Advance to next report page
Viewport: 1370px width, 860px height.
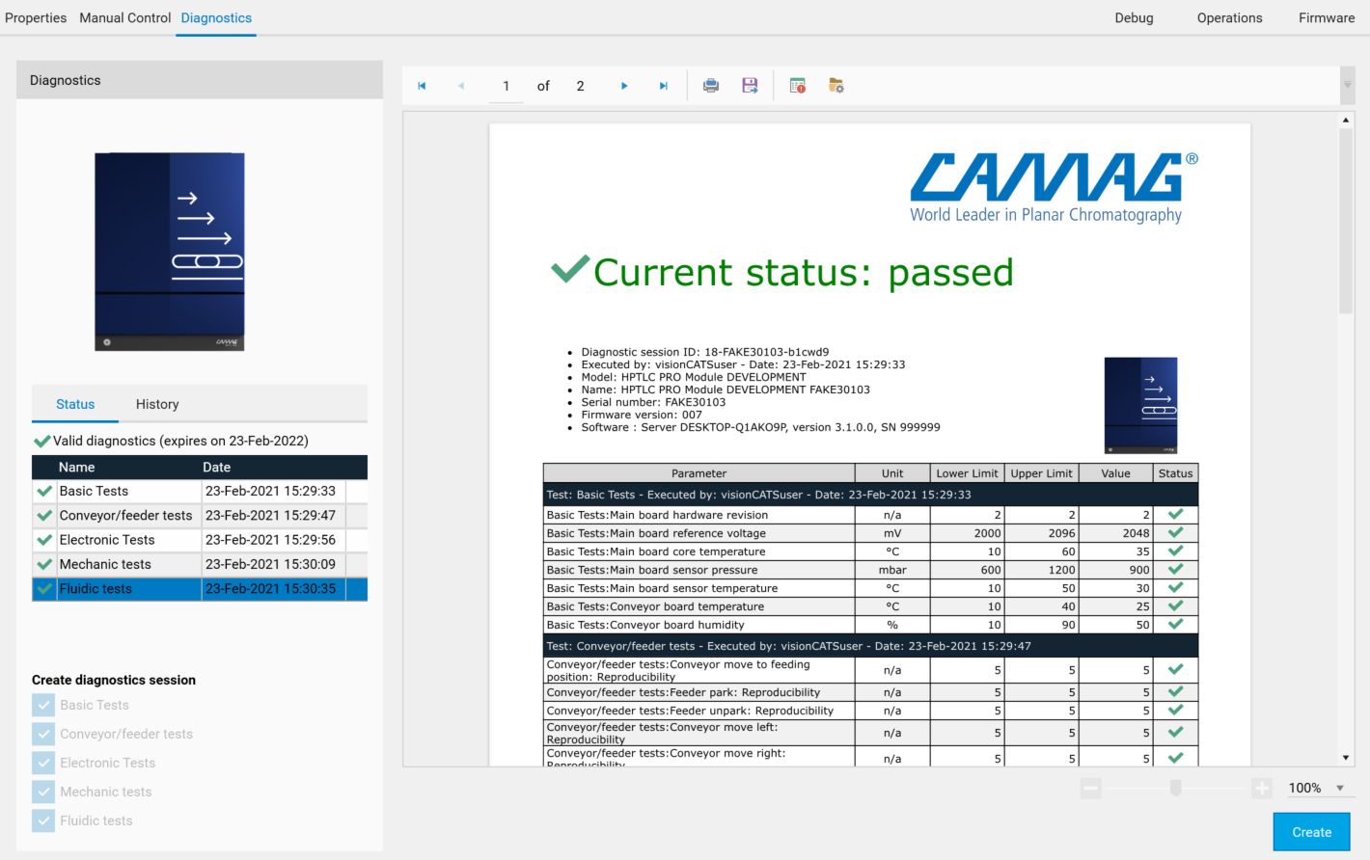point(624,86)
